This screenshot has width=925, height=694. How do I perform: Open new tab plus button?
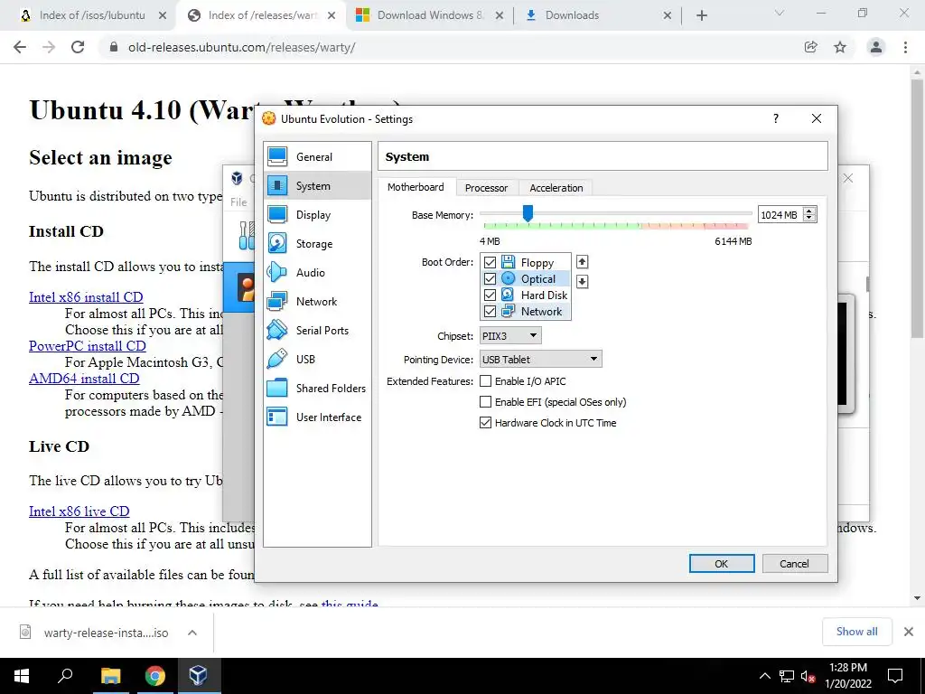pyautogui.click(x=701, y=15)
